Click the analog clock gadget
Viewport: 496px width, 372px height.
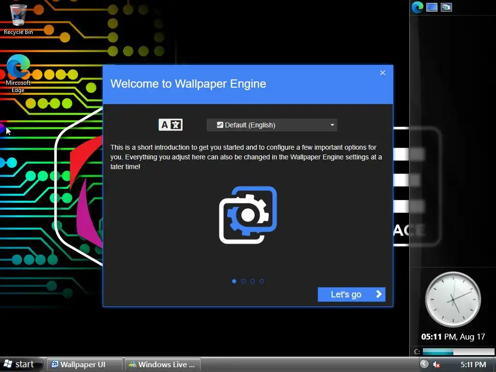[x=453, y=299]
